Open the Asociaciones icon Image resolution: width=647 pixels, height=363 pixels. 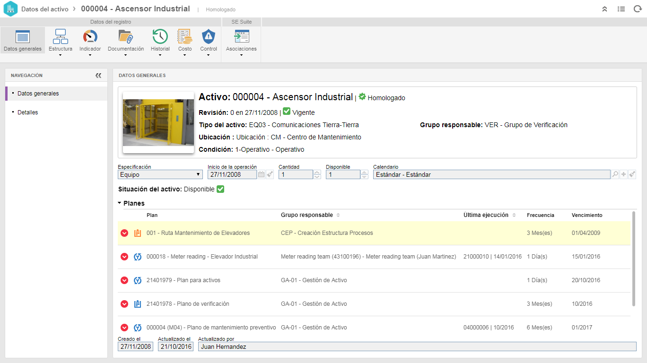[x=241, y=37]
